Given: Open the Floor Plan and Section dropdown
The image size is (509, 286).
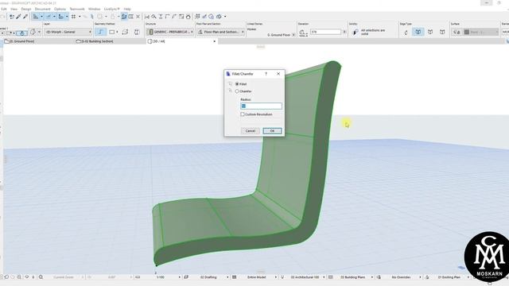Looking at the screenshot, I should click(221, 32).
